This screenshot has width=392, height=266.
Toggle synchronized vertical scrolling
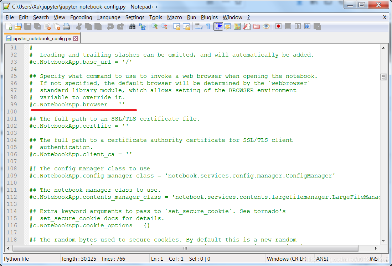(177, 26)
